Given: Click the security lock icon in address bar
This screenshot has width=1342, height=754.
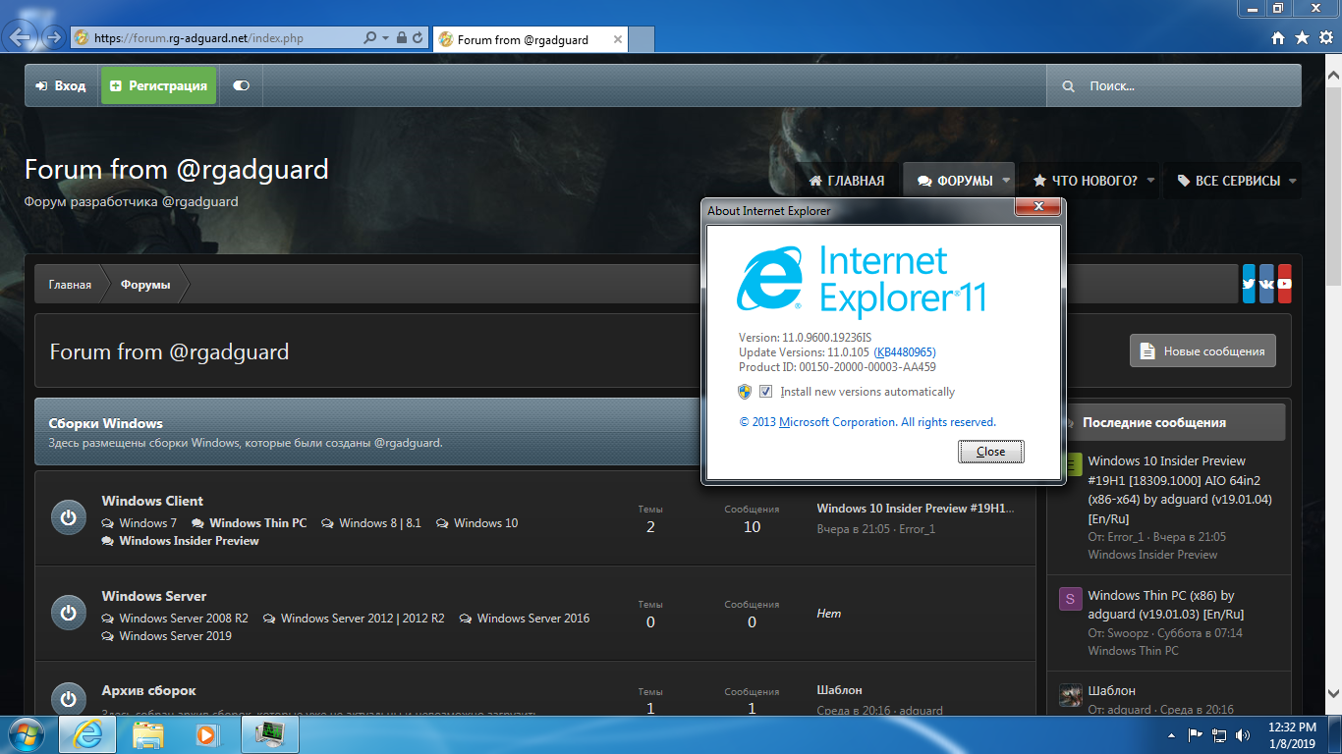Looking at the screenshot, I should (x=401, y=38).
